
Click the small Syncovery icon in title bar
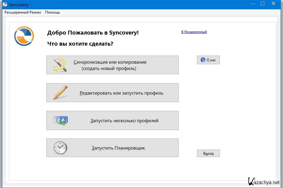coord(4,5)
